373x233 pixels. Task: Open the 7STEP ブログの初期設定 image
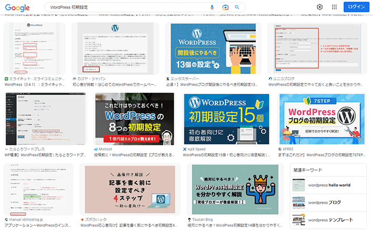(x=322, y=119)
